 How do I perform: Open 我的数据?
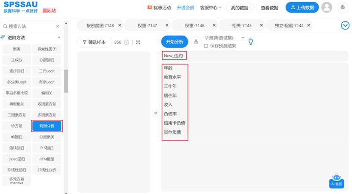pos(239,8)
